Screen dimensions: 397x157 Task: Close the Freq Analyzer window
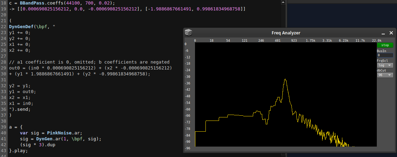[391, 33]
